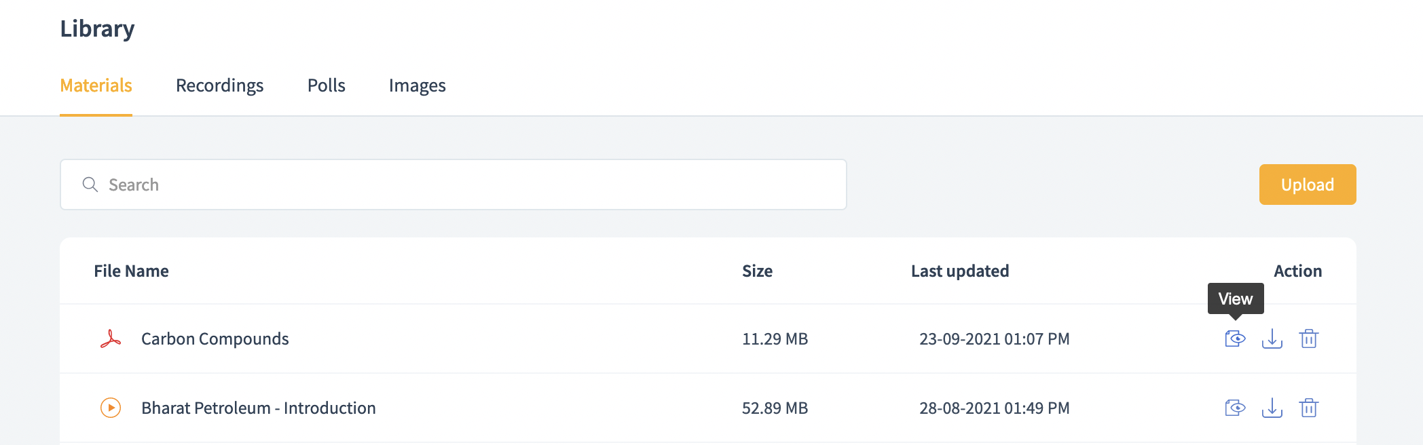This screenshot has width=1423, height=445.
Task: Click the Size column header
Action: point(757,271)
